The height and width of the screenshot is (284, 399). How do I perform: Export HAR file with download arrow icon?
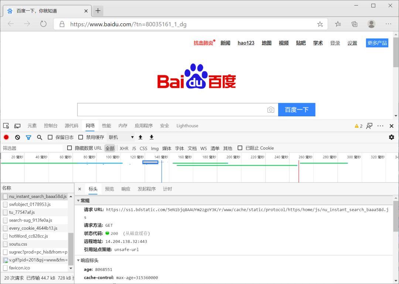pos(152,137)
